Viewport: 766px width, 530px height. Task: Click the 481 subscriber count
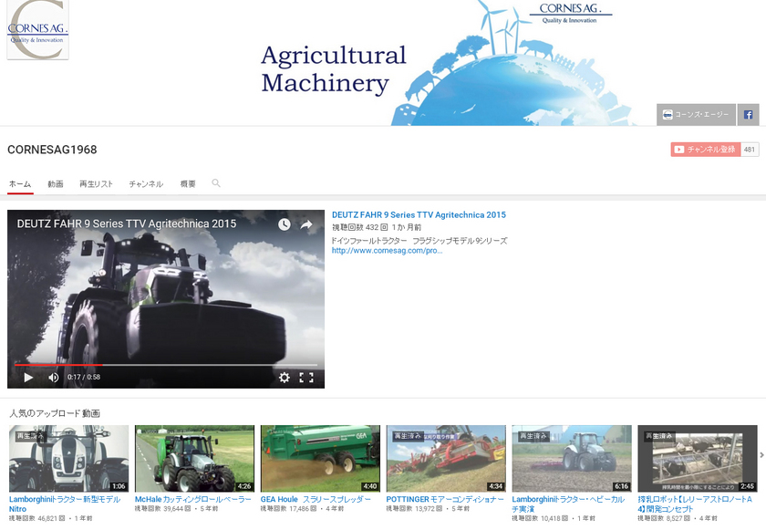click(x=750, y=150)
